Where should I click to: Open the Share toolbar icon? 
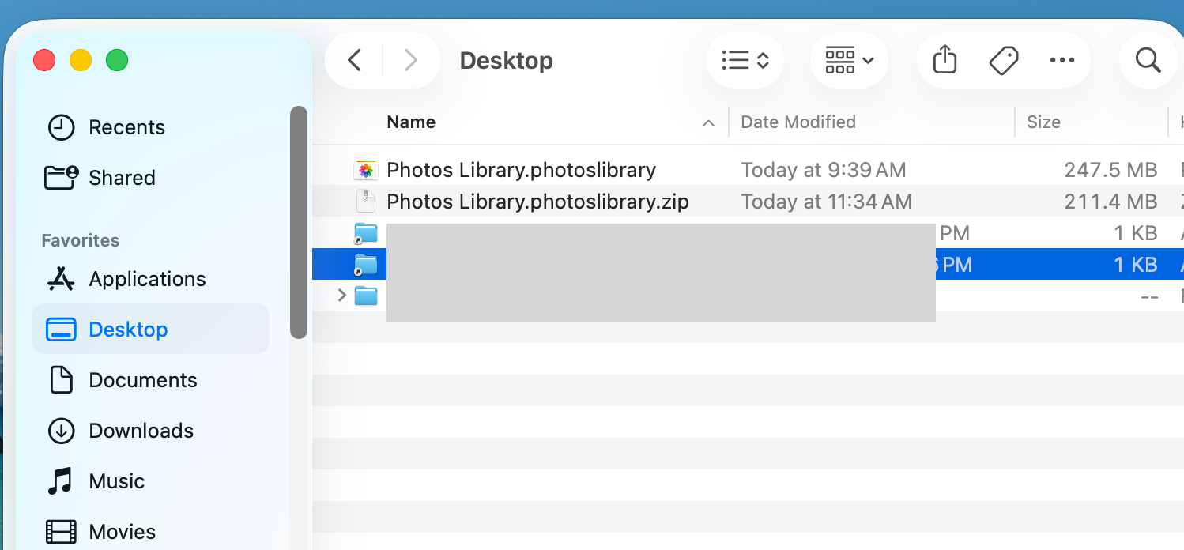pyautogui.click(x=945, y=60)
